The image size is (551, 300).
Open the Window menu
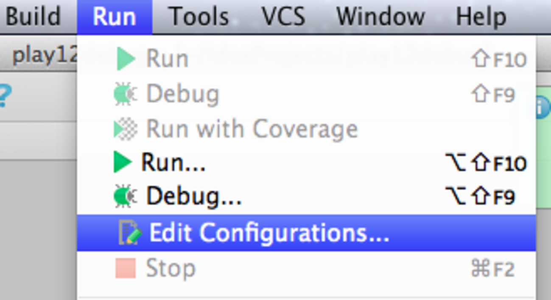point(380,17)
